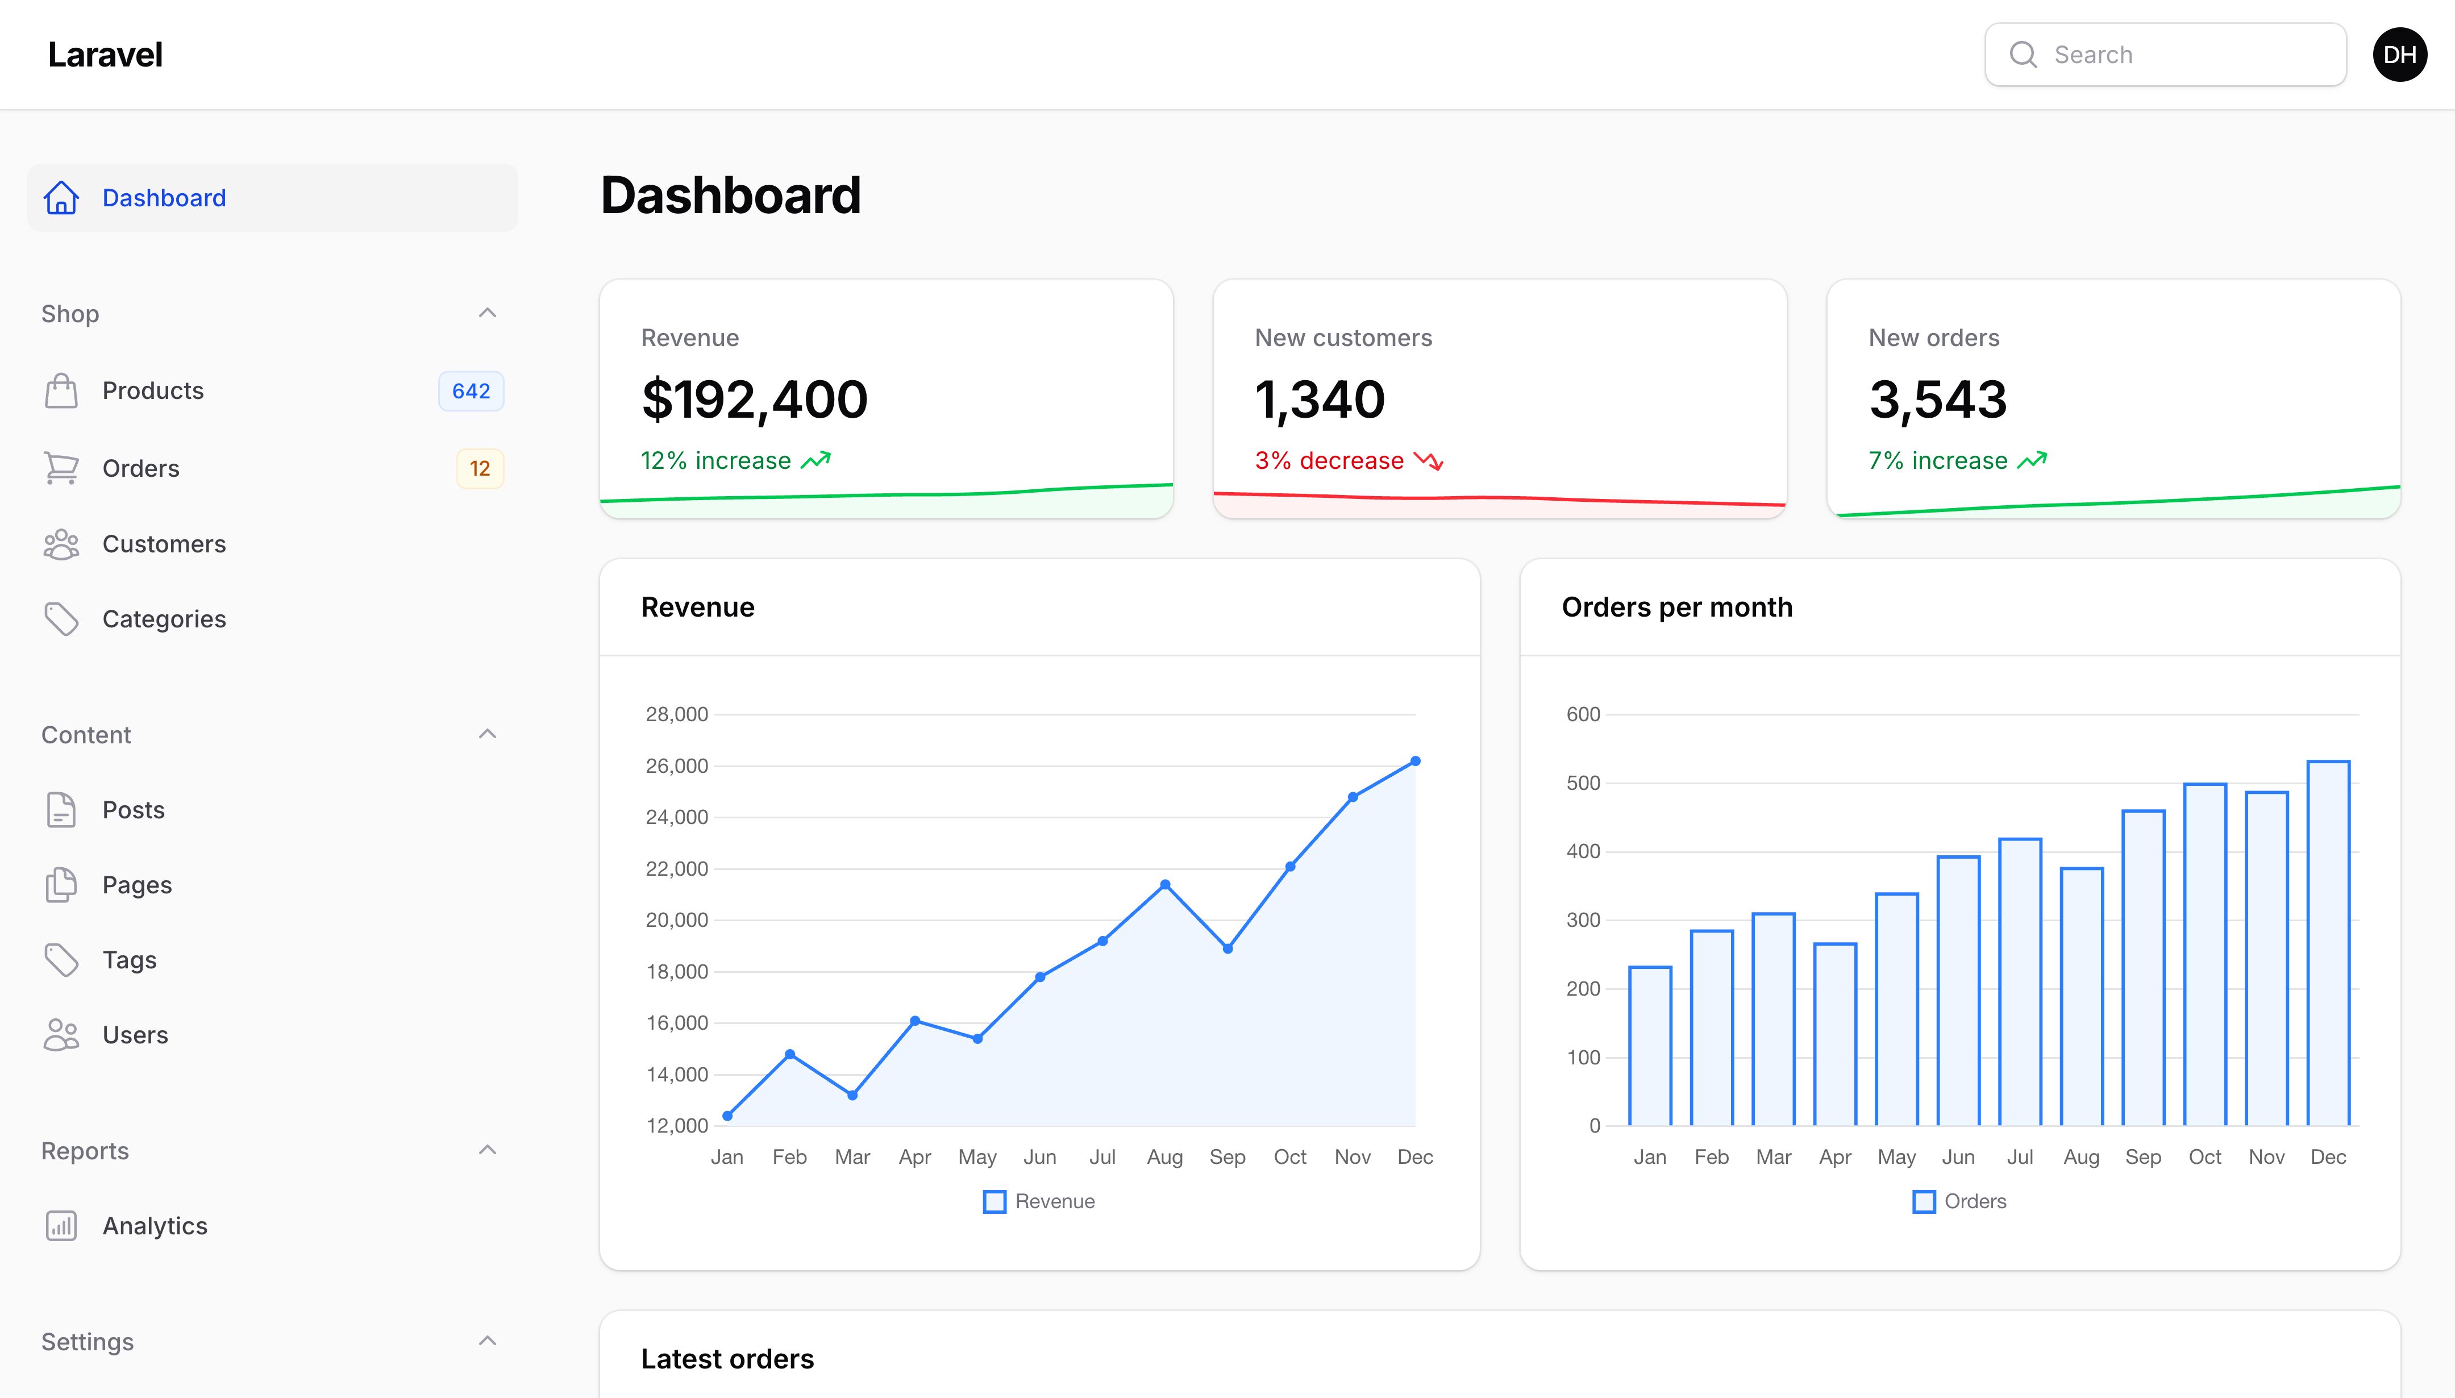The image size is (2455, 1398).
Task: Open the Pages menu item
Action: tap(273, 885)
